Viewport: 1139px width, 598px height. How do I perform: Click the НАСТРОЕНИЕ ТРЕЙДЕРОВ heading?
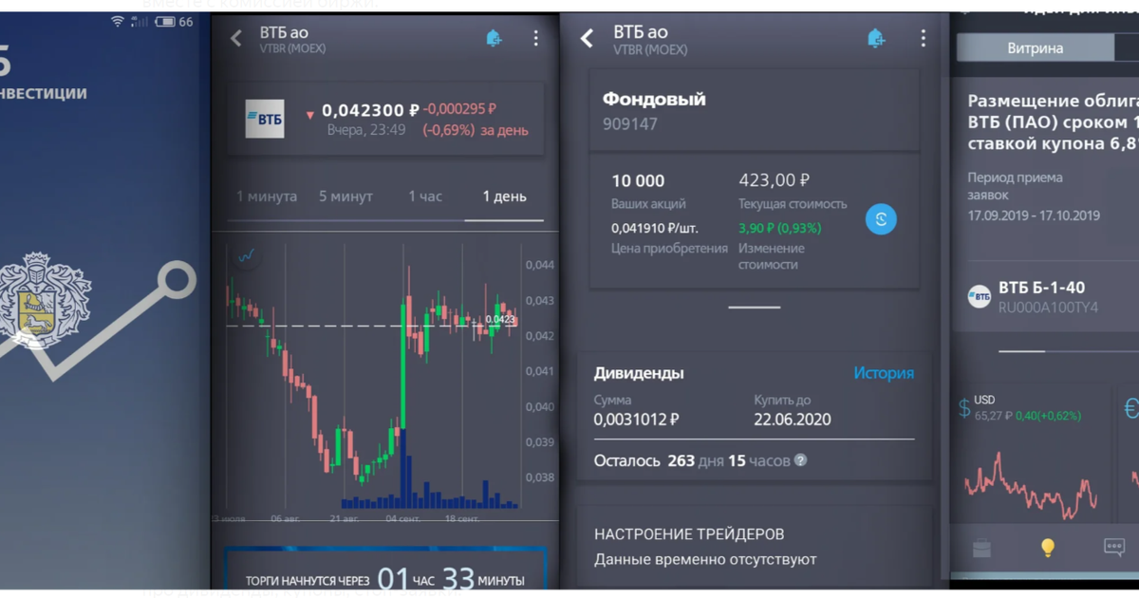689,534
